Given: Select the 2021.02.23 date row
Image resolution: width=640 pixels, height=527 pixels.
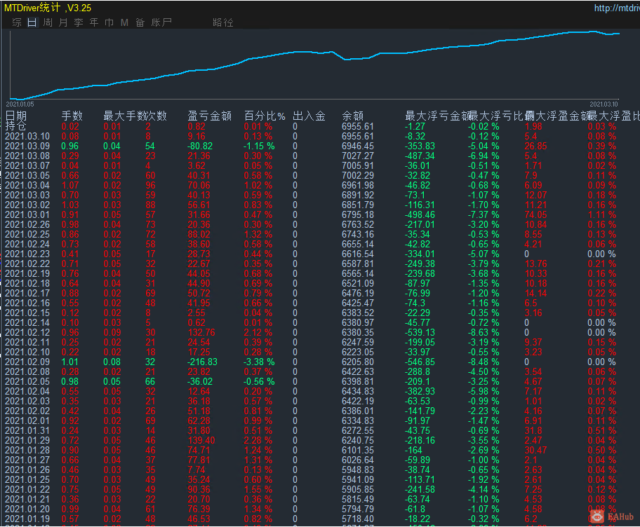Looking at the screenshot, I should coord(27,254).
